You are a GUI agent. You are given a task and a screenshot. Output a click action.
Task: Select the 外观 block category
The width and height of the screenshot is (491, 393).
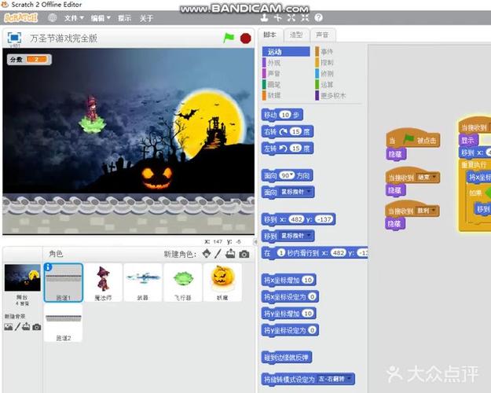click(x=286, y=63)
